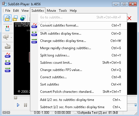Image resolution: width=139 pixels, height=116 pixels.
Task: Click the magnifier search sidebar icon
Action: point(6,37)
